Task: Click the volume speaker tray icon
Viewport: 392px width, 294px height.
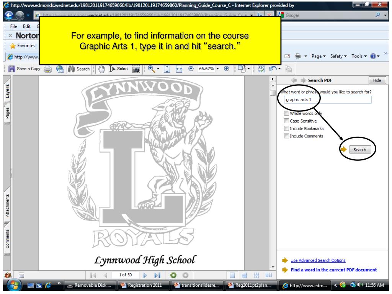Action: 360,285
